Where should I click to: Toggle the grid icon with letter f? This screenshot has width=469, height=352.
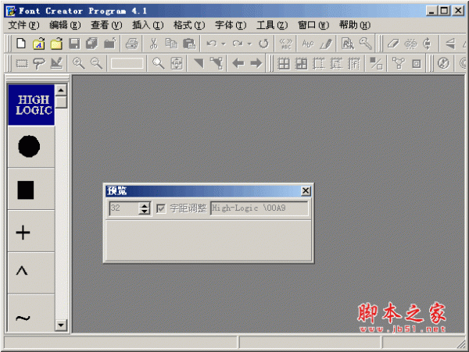(x=354, y=63)
